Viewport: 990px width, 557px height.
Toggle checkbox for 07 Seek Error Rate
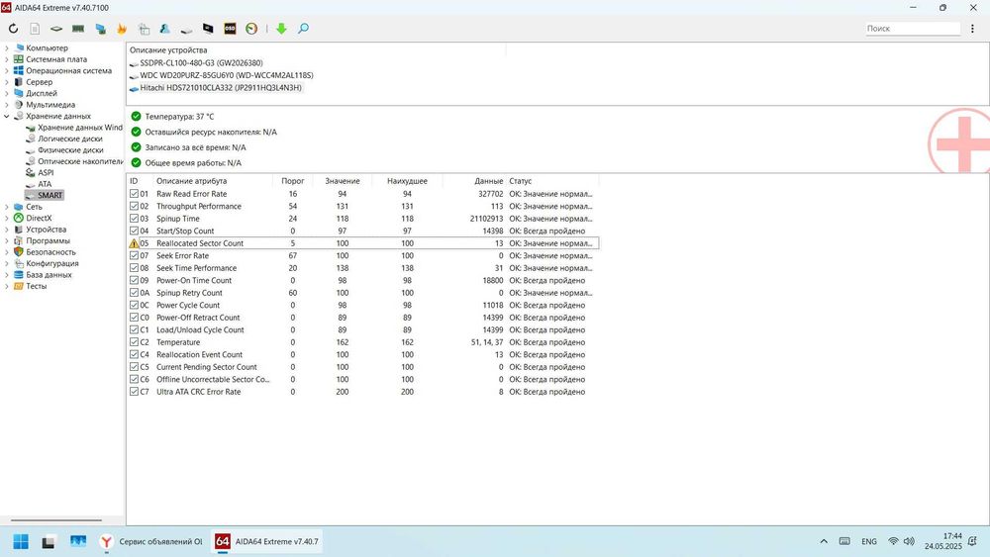[x=134, y=255]
